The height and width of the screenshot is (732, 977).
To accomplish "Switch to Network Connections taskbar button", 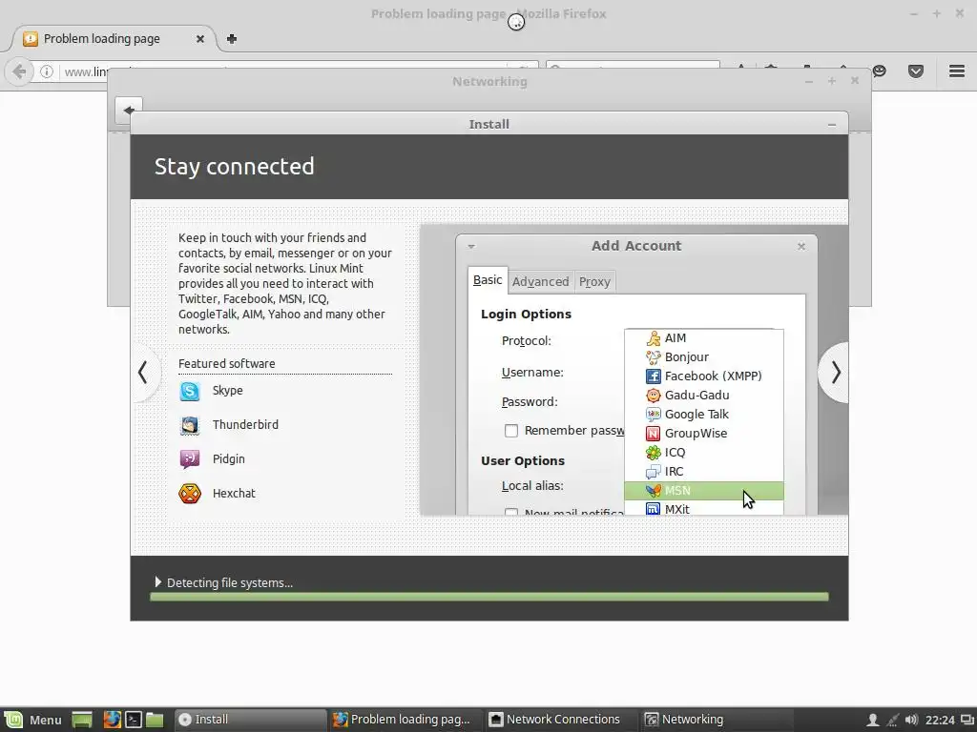I will tap(561, 720).
